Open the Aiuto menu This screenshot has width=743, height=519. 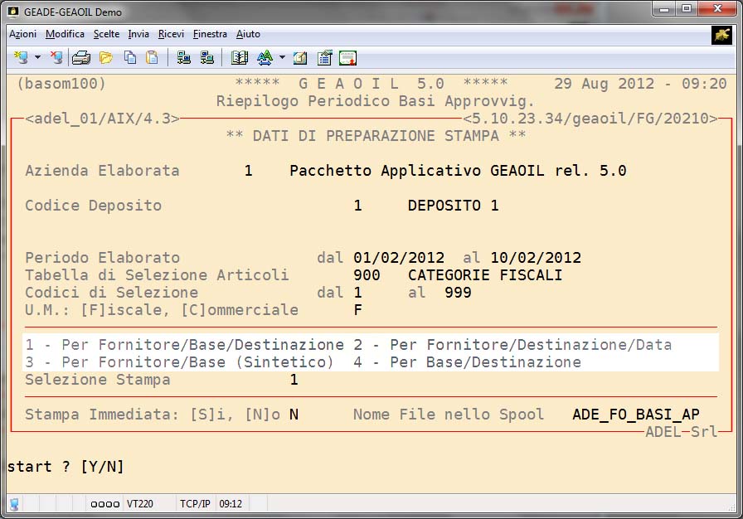(x=248, y=34)
